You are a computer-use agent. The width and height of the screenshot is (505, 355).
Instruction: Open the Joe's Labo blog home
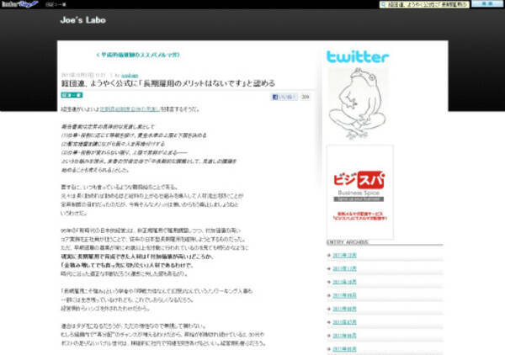click(83, 18)
